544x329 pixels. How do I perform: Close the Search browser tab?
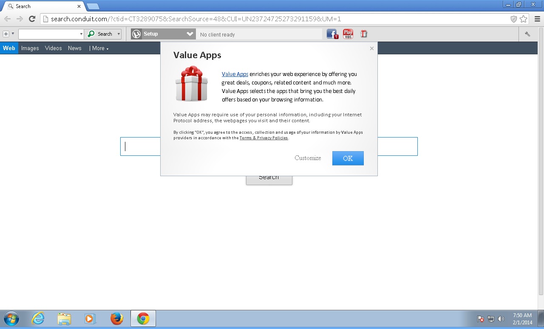click(79, 6)
